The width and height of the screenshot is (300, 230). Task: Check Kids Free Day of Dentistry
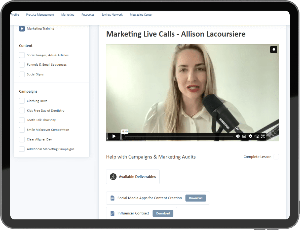[22, 110]
